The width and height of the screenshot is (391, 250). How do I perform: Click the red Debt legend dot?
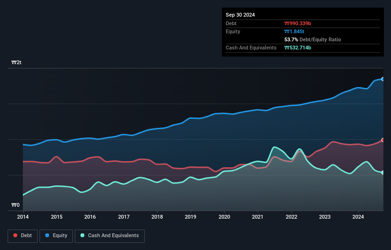15,235
